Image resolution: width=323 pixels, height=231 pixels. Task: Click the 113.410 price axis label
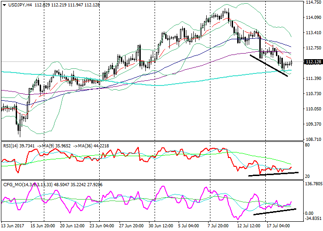pos(313,33)
